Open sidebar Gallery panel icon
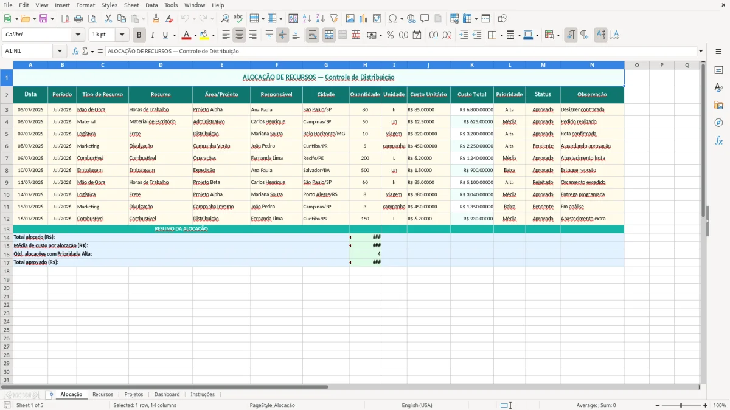 718,105
